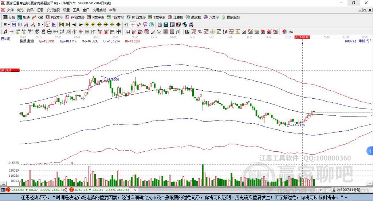Viewport: 373px width, 201px height.
Task: Open the 板块 sector view
Action: coord(24,17)
